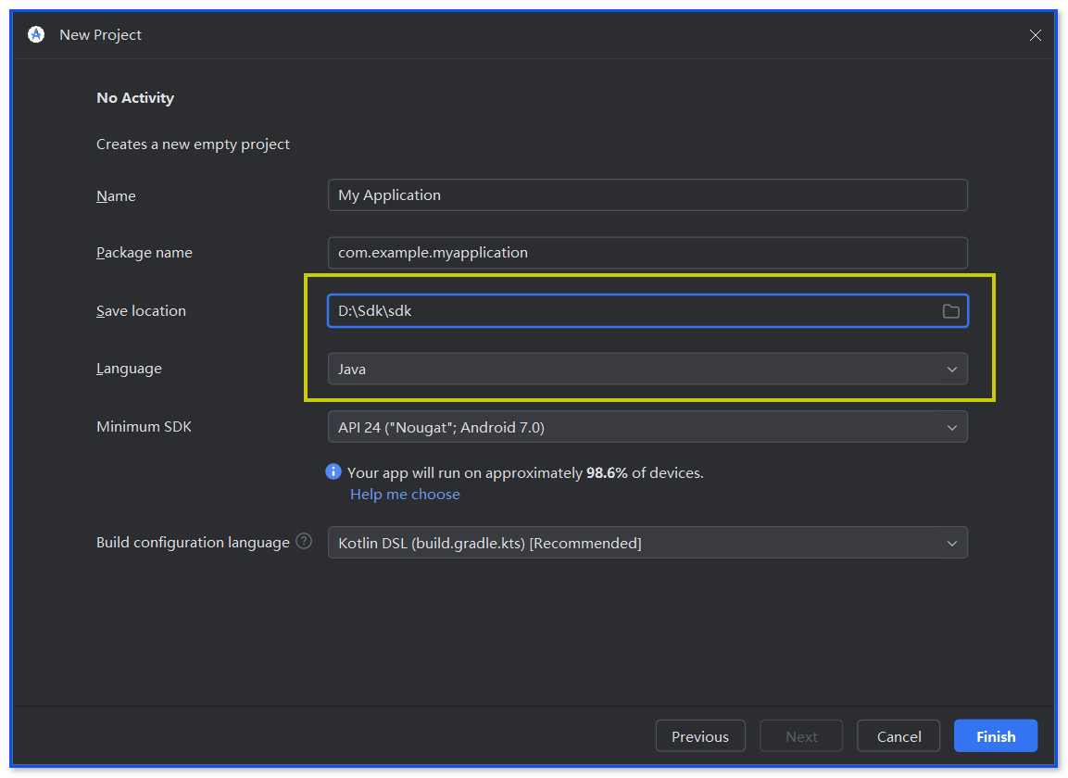Click the "Name" label

click(x=116, y=196)
